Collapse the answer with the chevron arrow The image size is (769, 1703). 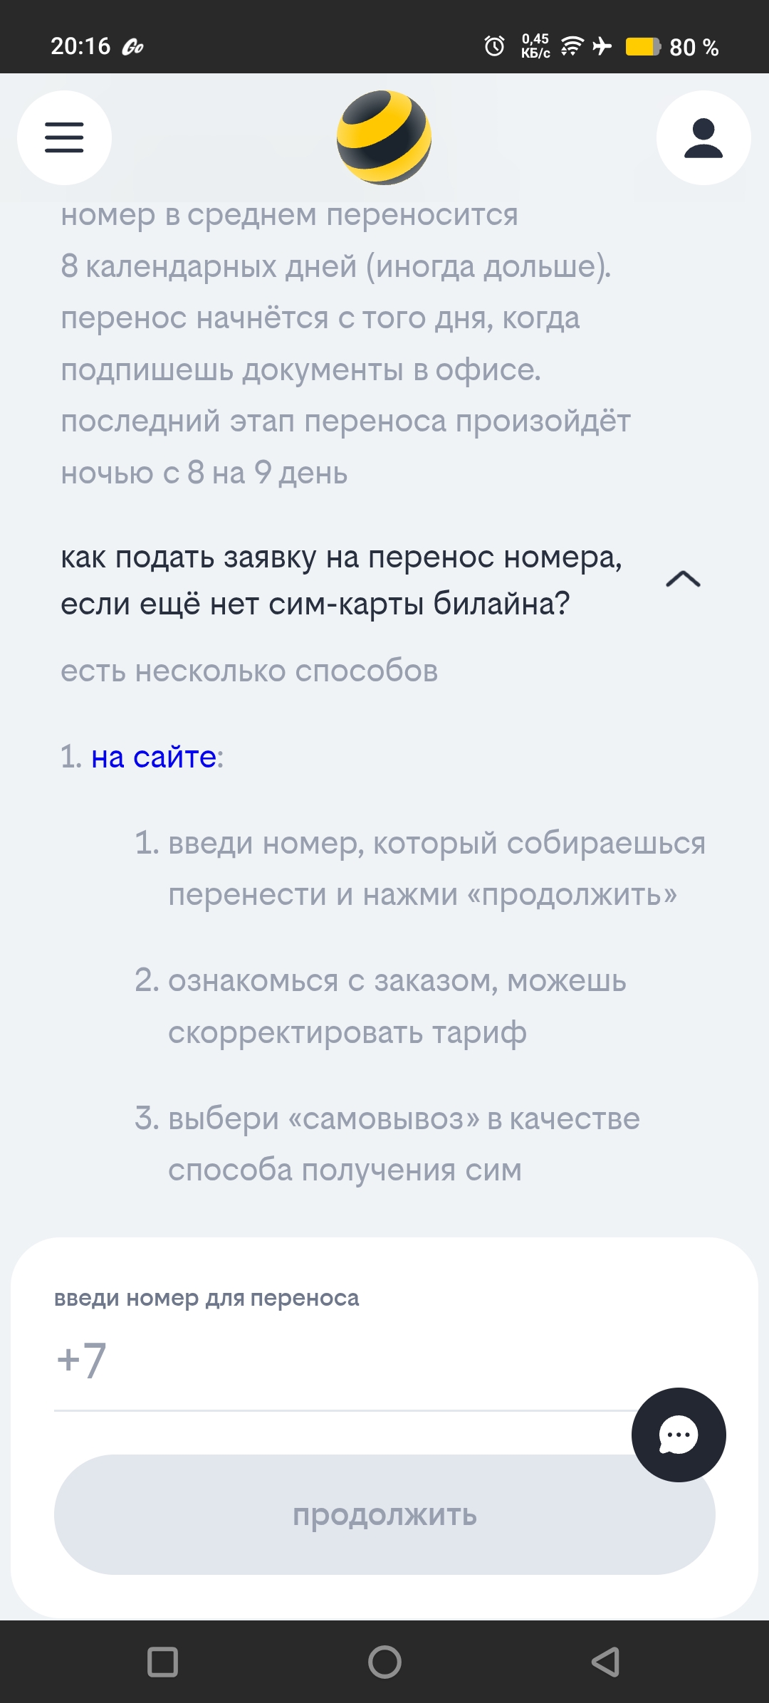pyautogui.click(x=683, y=580)
